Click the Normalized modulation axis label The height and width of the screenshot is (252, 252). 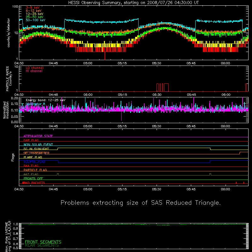point(6,110)
